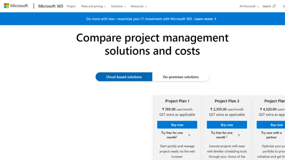Open the Search magnifier icon
Viewport: 285px width, 160px height.
point(274,6)
